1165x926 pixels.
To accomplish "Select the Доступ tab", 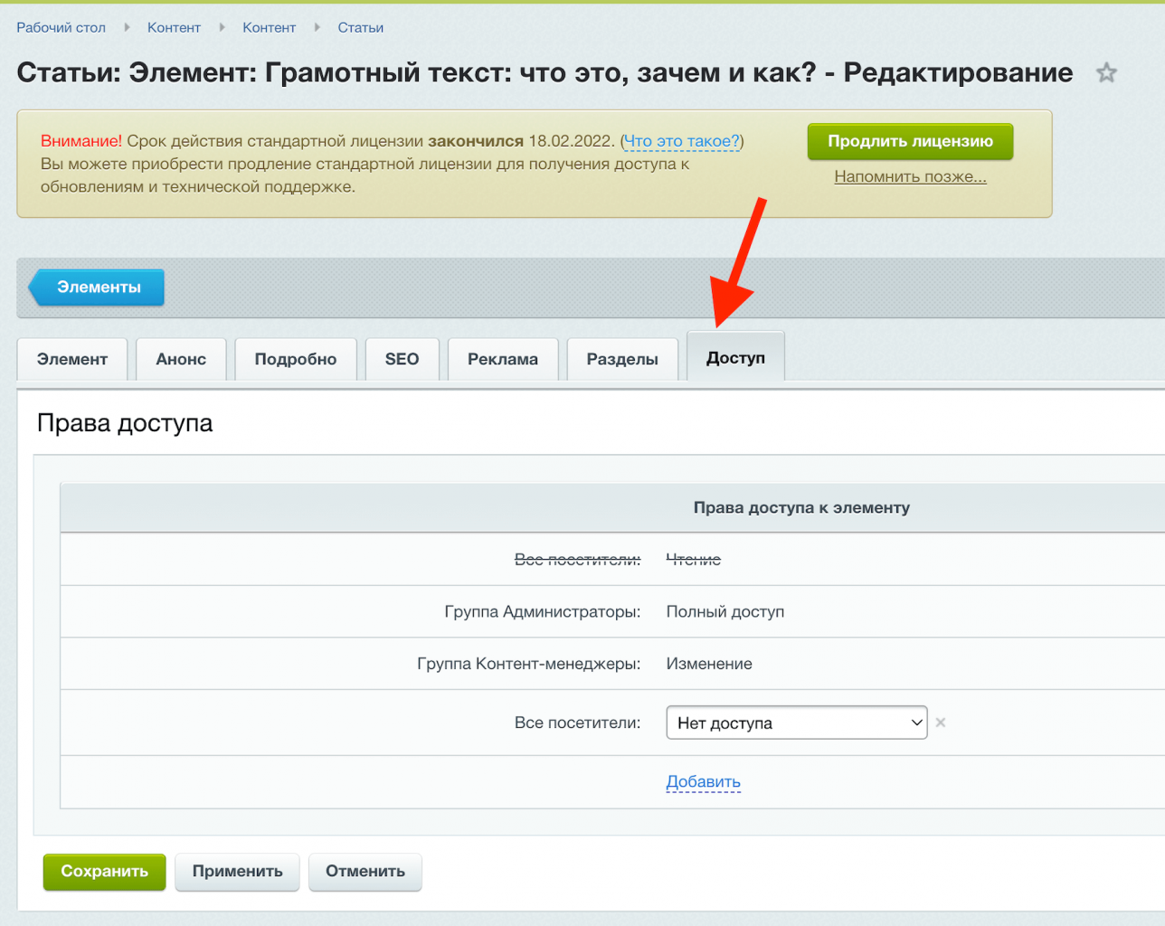I will [x=735, y=357].
